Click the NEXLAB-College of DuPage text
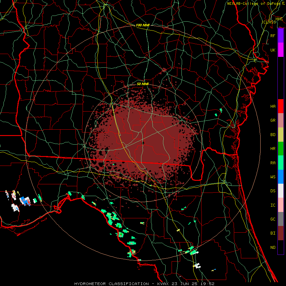Screen dimensions: 286x286 (x=254, y=3)
